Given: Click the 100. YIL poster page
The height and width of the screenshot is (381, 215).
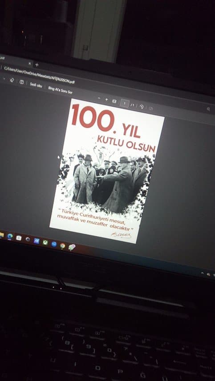Looking at the screenshot, I should point(107,171).
